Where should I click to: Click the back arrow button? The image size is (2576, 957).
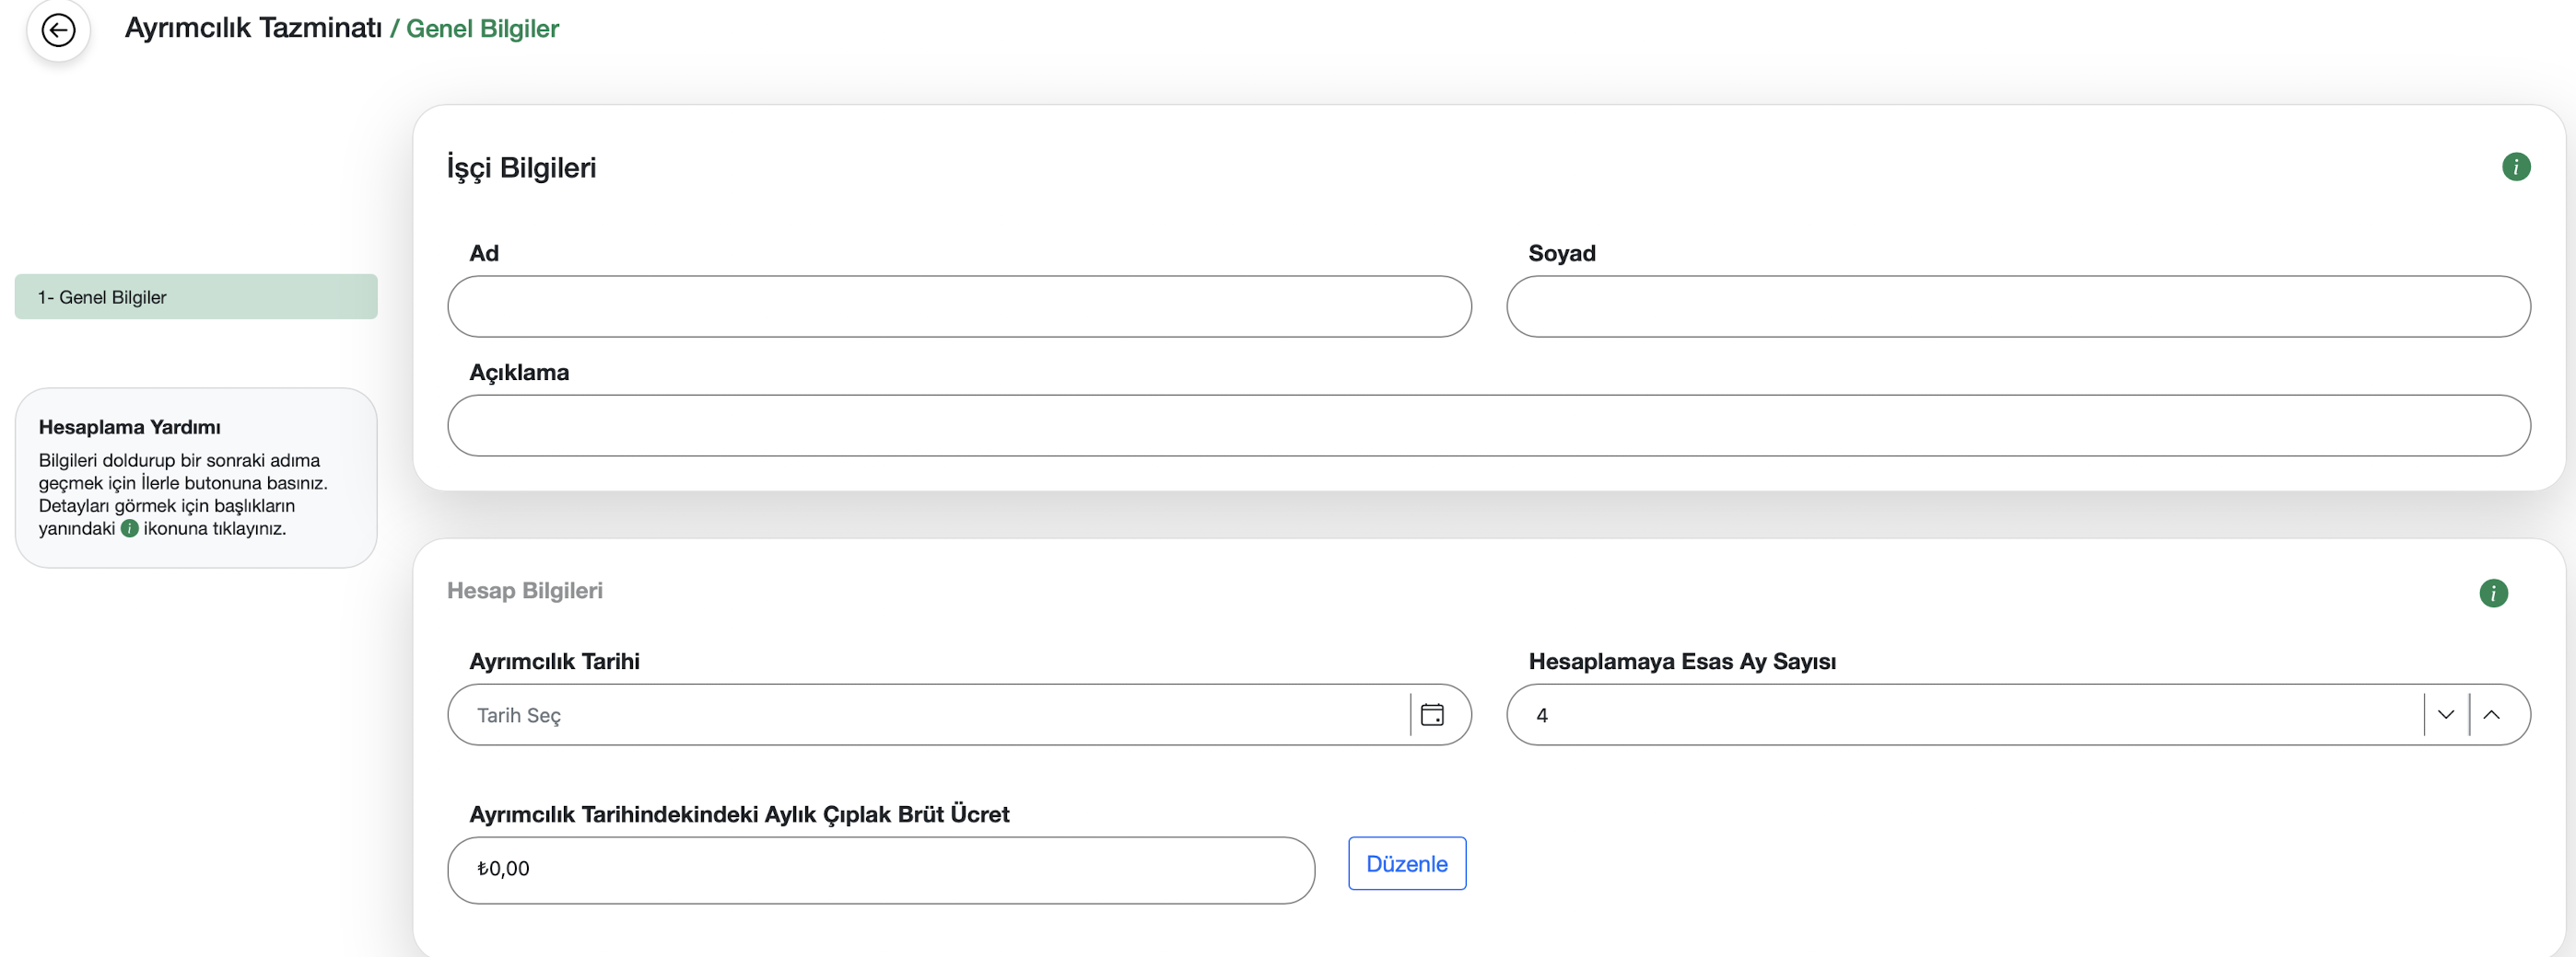(58, 30)
